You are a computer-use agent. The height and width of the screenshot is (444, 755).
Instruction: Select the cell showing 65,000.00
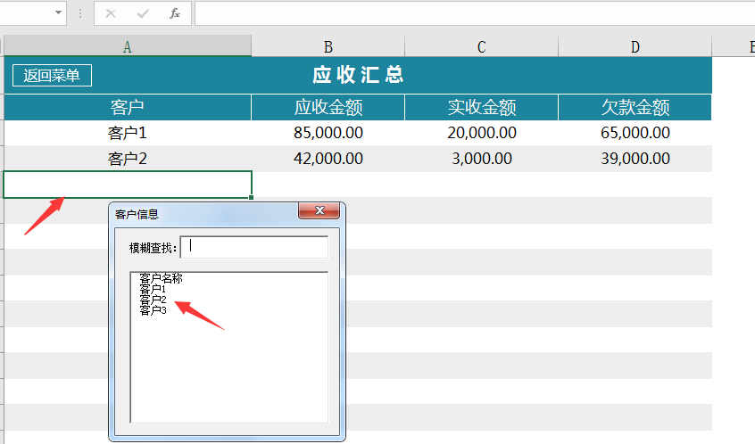(x=635, y=133)
